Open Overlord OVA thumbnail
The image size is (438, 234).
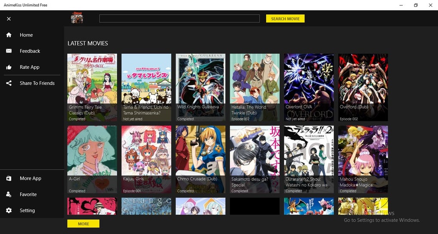(309, 87)
